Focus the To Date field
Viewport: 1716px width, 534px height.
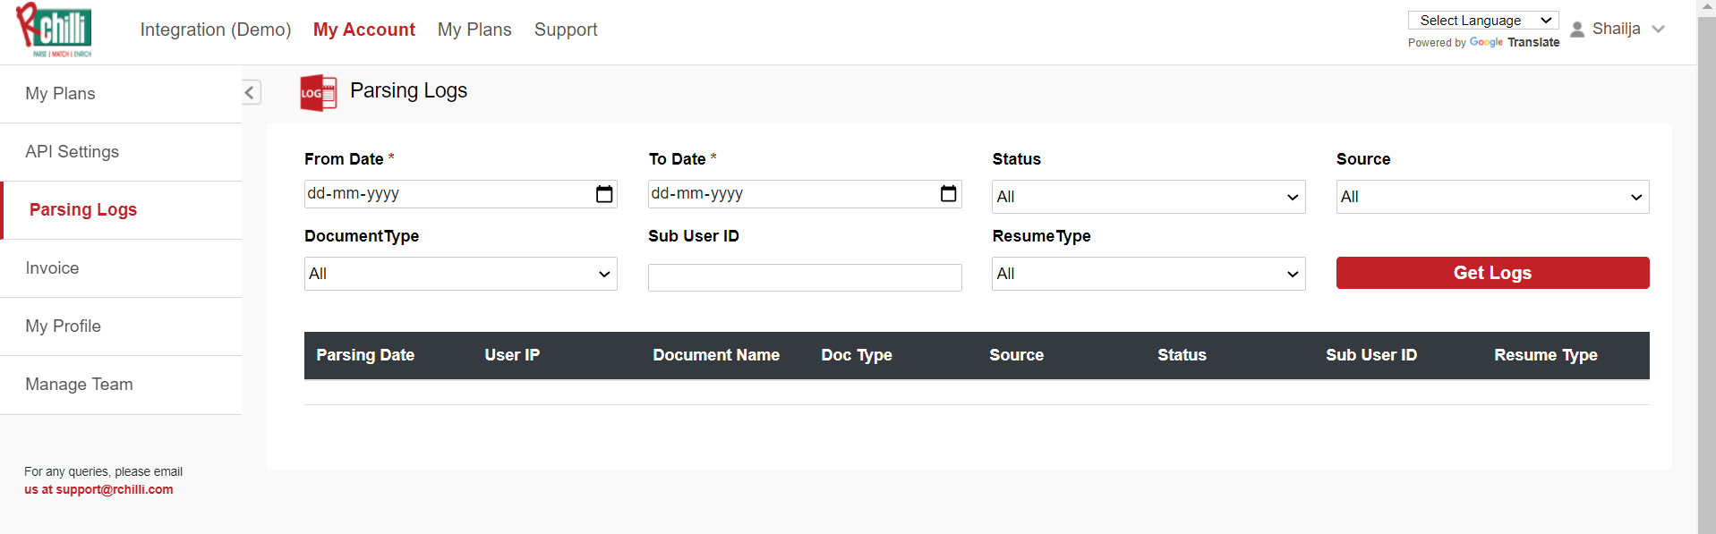(805, 194)
